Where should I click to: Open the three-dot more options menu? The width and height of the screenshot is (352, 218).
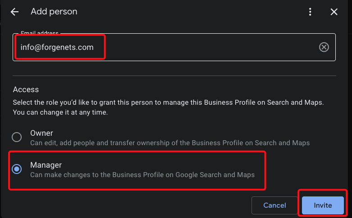coord(310,12)
